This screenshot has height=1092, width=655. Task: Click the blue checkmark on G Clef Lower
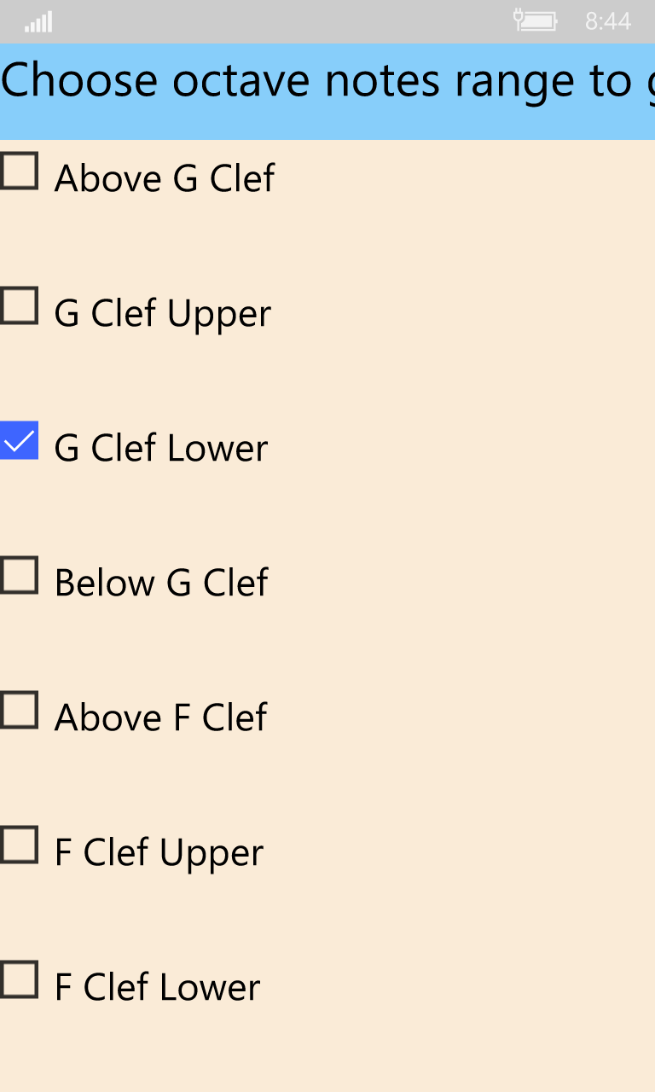[x=18, y=443]
